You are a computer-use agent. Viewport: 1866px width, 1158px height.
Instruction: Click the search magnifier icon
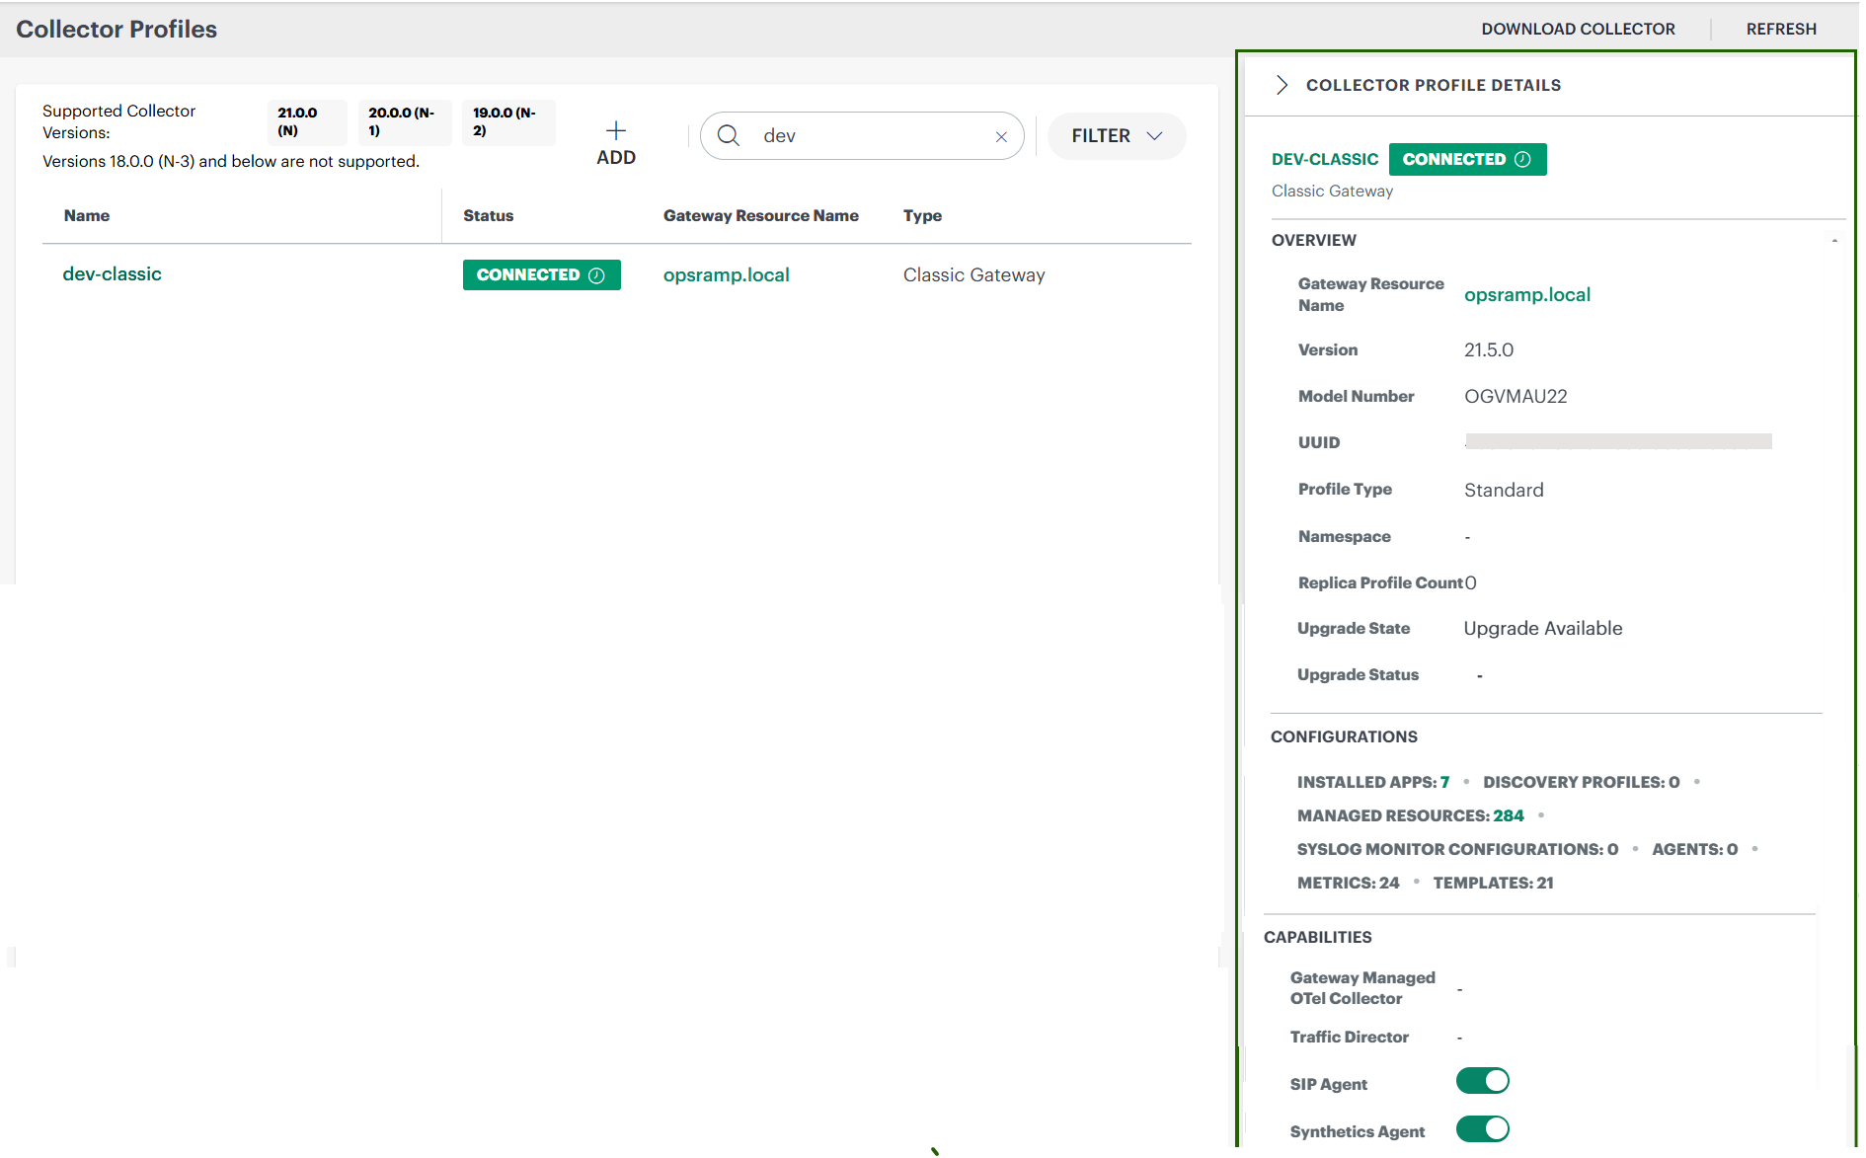pos(729,135)
